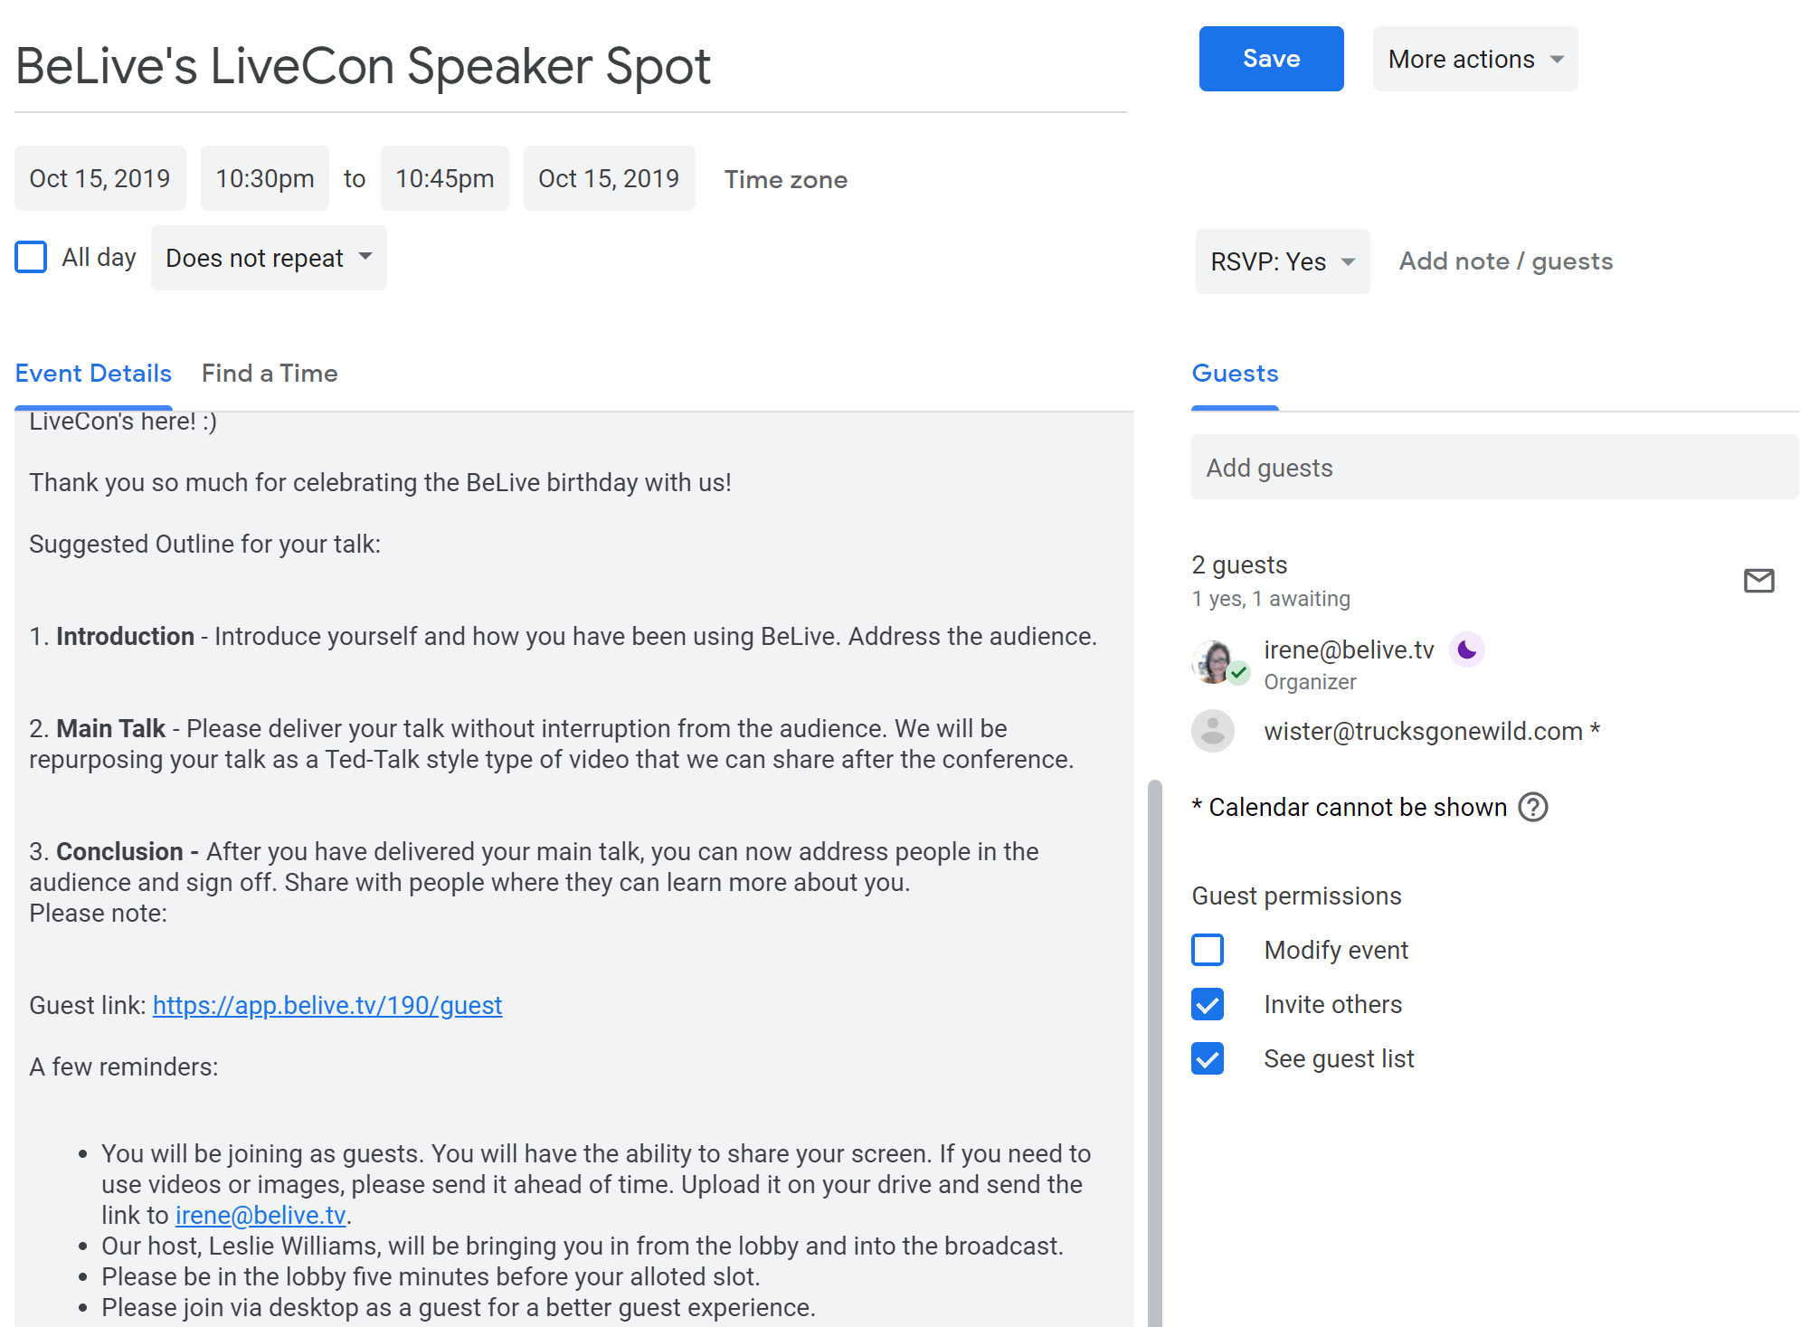The image size is (1819, 1327).
Task: Select the Guests tab
Action: [x=1235, y=374]
